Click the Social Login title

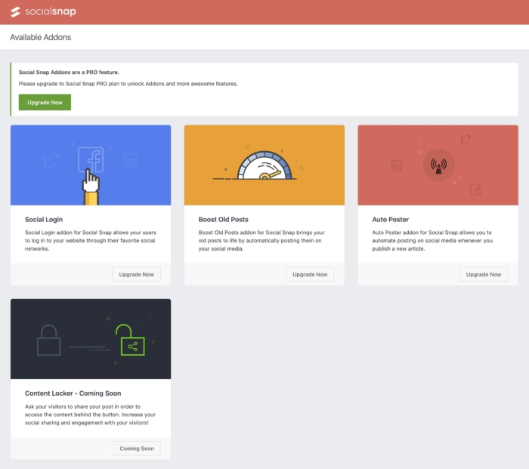(x=44, y=220)
